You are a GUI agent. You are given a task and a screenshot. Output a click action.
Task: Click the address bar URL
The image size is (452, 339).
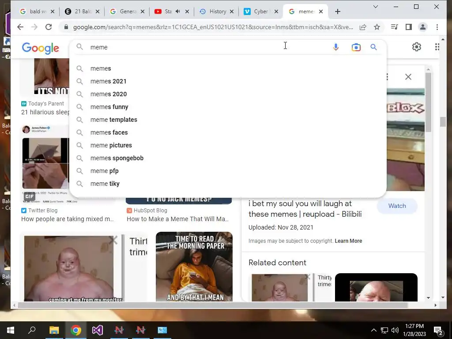(213, 27)
